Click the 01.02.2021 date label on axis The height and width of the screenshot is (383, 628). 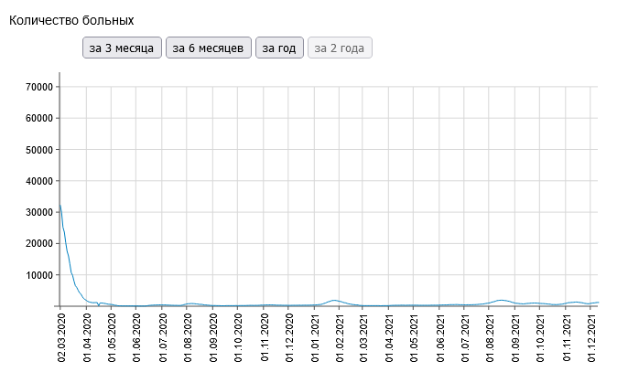(340, 338)
